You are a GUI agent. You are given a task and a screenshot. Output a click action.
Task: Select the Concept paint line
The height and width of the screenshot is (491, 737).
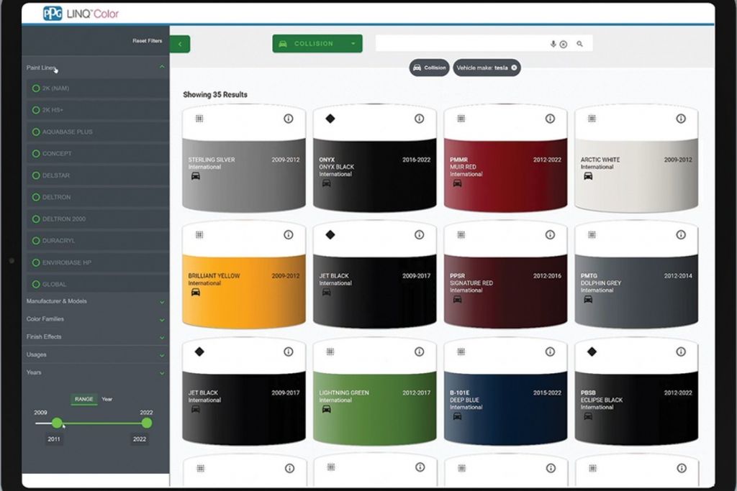click(x=98, y=154)
